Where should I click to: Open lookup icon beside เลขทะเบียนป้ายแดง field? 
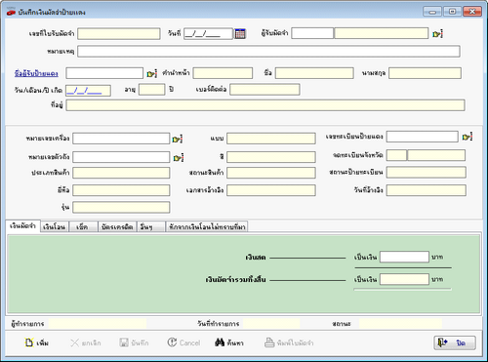[468, 137]
